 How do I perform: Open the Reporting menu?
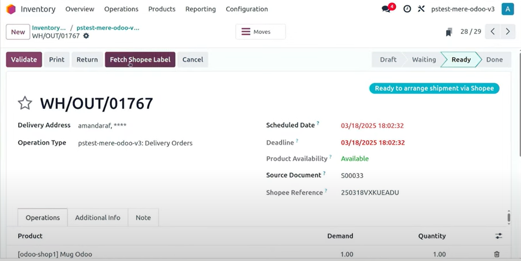point(200,9)
